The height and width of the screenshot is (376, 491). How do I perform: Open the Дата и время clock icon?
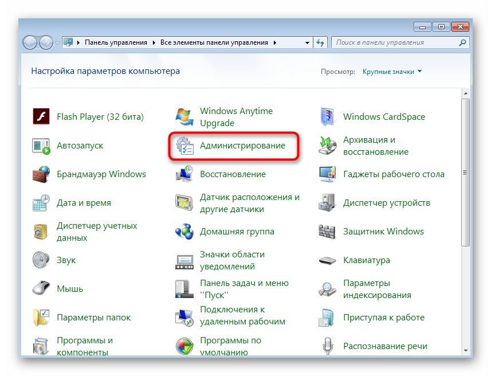[x=41, y=203]
